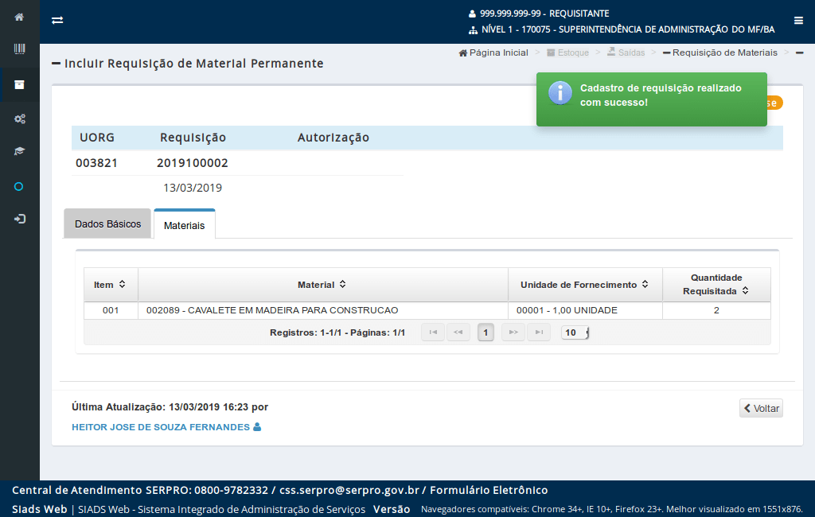Go to previous page of records
815x517 pixels.
coord(458,332)
